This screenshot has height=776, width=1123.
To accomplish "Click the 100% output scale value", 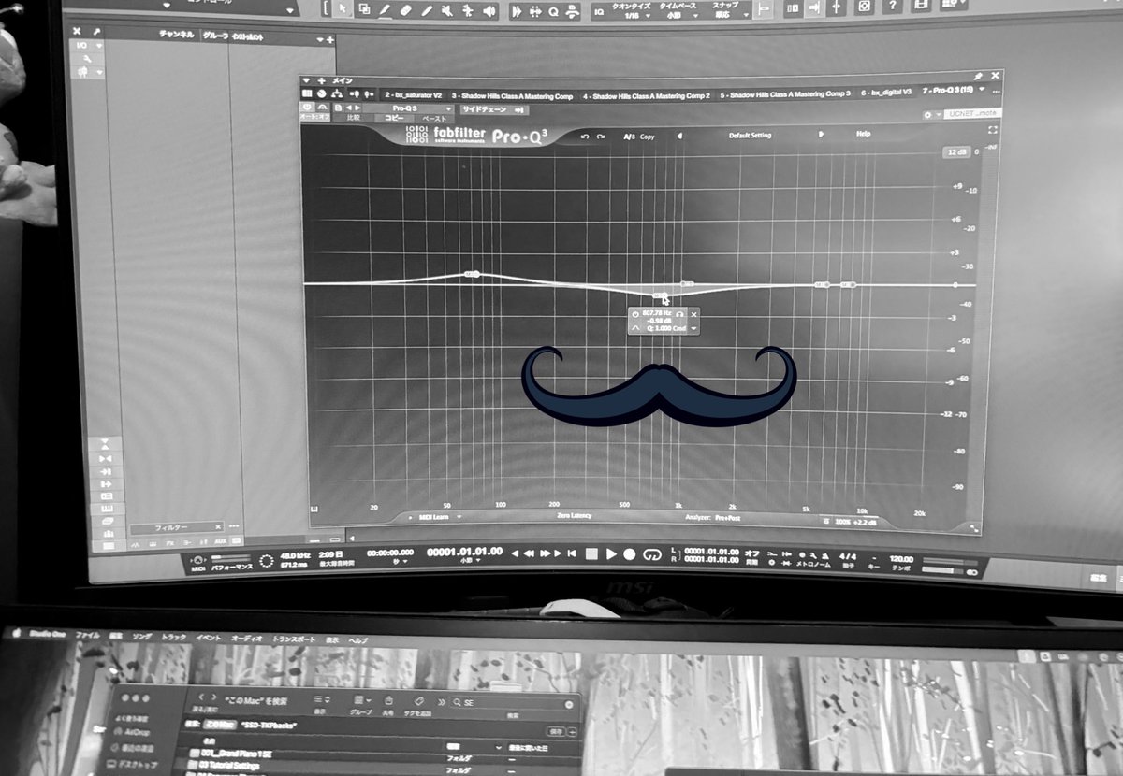I will tap(843, 521).
